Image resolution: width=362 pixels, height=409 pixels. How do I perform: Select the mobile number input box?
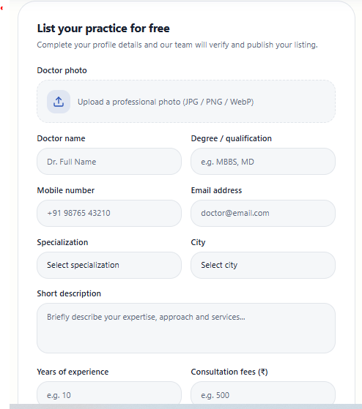109,213
